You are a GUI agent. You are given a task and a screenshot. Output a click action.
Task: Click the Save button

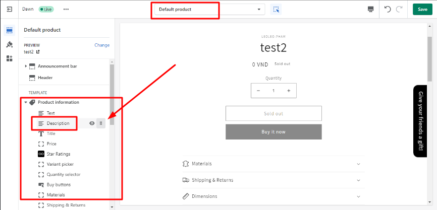point(422,9)
